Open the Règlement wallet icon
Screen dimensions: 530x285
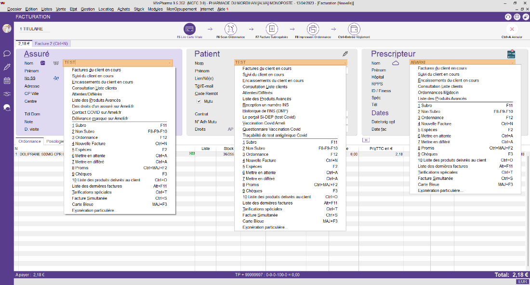click(354, 28)
